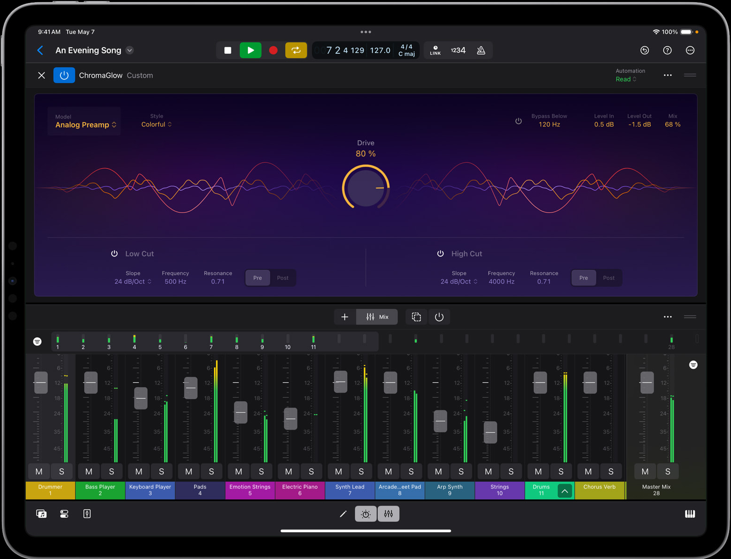This screenshot has height=559, width=731.
Task: Open Help via the question mark icon
Action: pyautogui.click(x=667, y=50)
